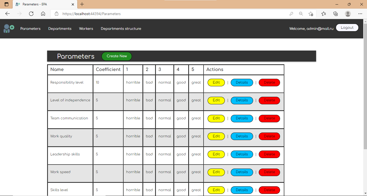Go back to the previous page
Screen dimensions: 367x196
point(8,14)
